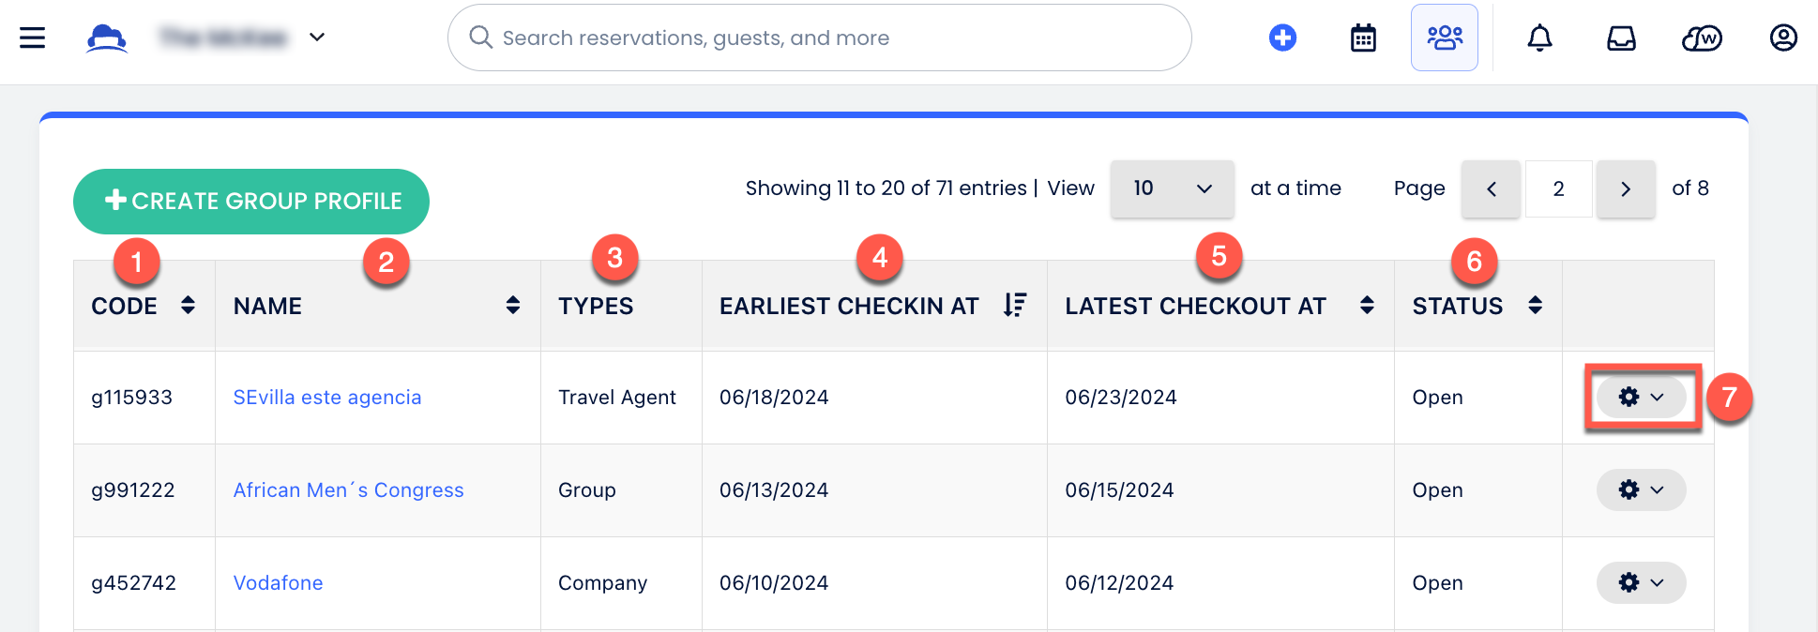
Task: Expand the property selector chevron
Action: point(317,38)
